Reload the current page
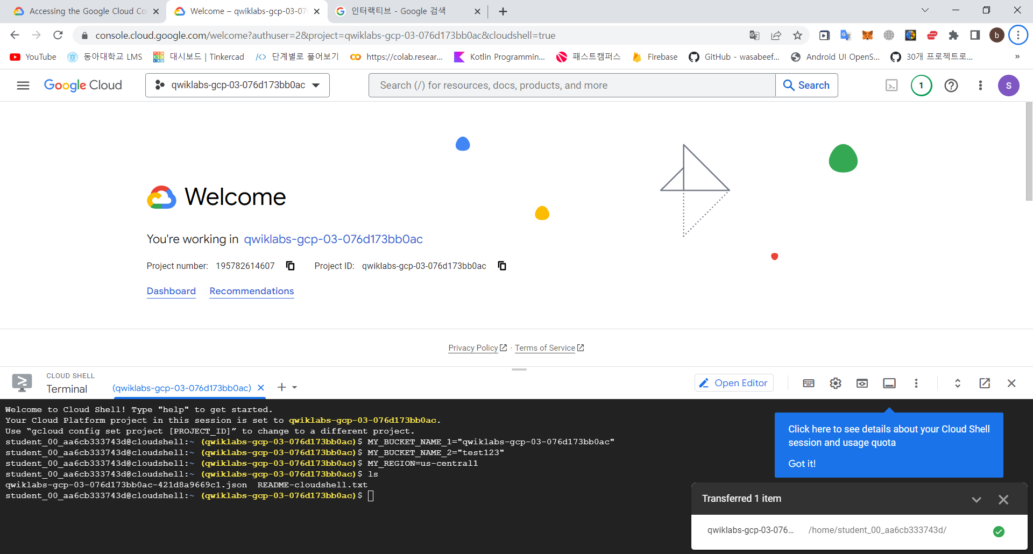This screenshot has width=1033, height=554. (x=58, y=35)
